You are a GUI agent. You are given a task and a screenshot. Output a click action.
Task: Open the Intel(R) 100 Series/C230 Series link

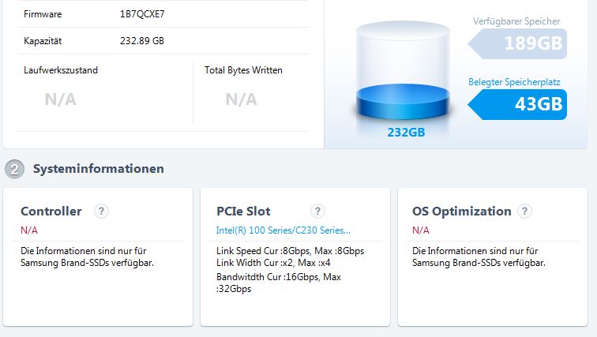[283, 230]
